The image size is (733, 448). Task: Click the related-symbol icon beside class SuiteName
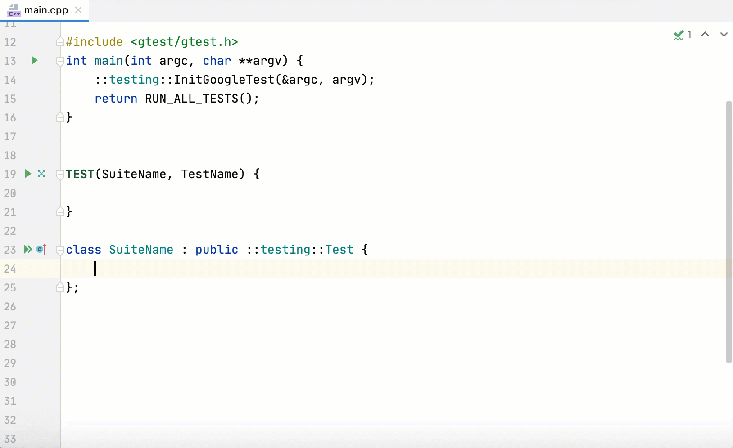41,250
